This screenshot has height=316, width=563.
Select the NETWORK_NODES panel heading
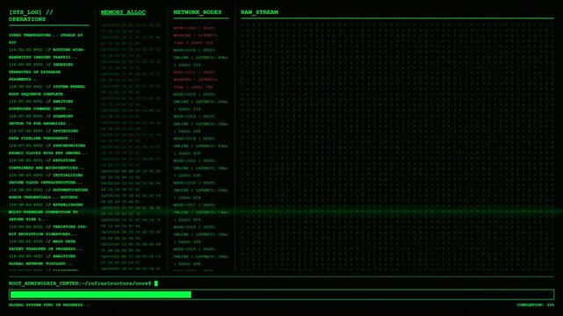tap(198, 12)
